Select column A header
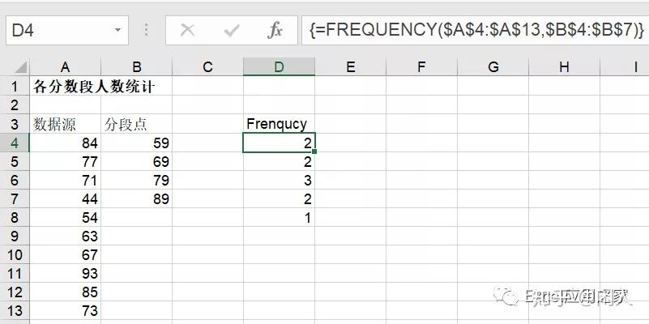The height and width of the screenshot is (324, 649). 65,67
